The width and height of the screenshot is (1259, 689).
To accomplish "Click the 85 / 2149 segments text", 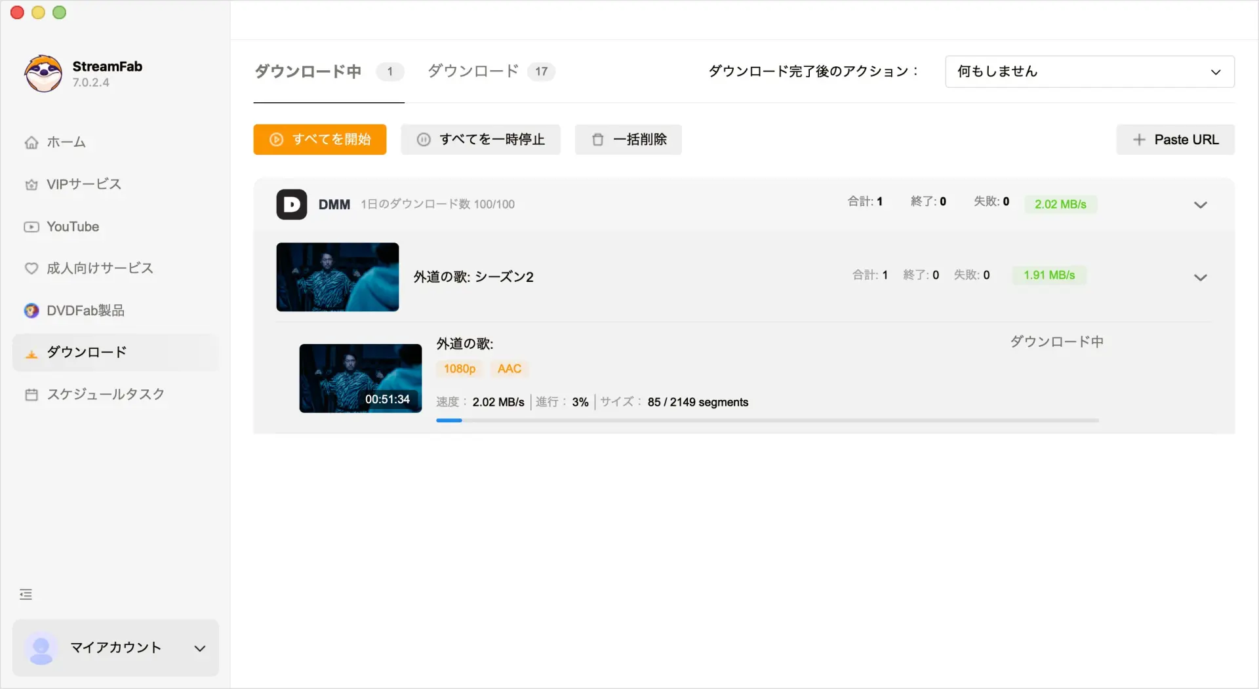I will coord(698,403).
